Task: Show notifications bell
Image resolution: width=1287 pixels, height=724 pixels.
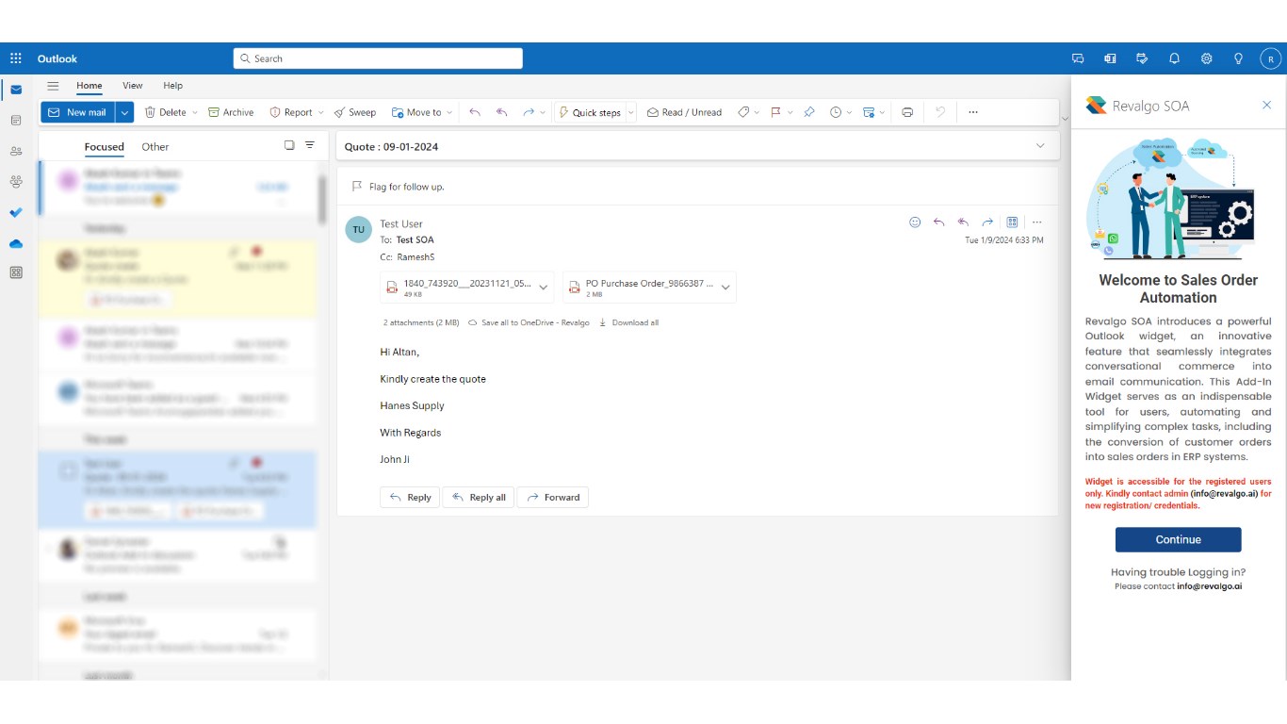Action: point(1174,58)
